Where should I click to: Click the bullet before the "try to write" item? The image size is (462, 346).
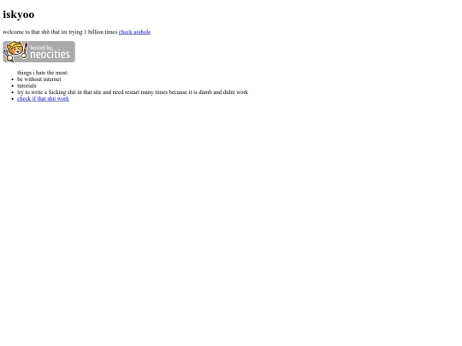pyautogui.click(x=12, y=92)
